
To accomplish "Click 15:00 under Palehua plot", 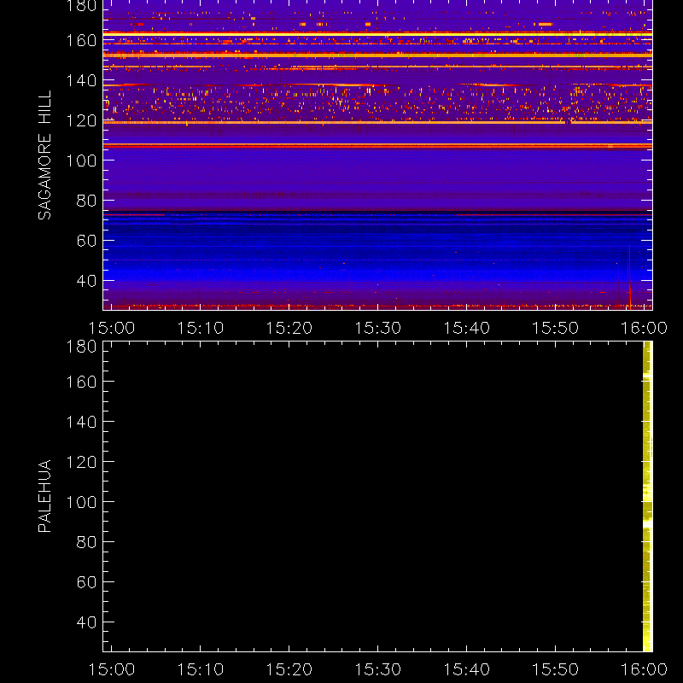I will (x=112, y=669).
